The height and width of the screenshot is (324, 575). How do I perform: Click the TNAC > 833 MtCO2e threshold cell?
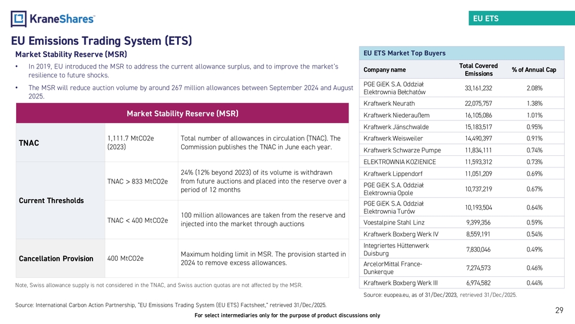tap(137, 182)
